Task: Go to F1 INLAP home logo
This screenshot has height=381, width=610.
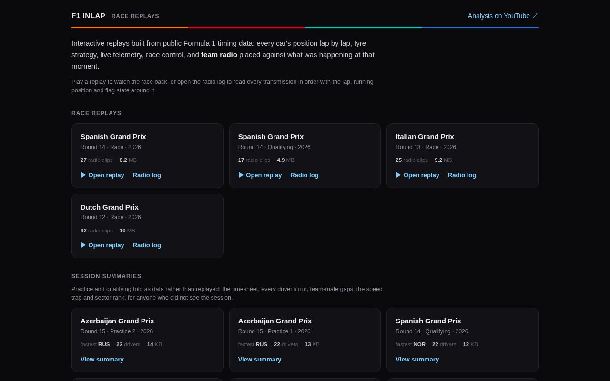Action: (x=89, y=16)
